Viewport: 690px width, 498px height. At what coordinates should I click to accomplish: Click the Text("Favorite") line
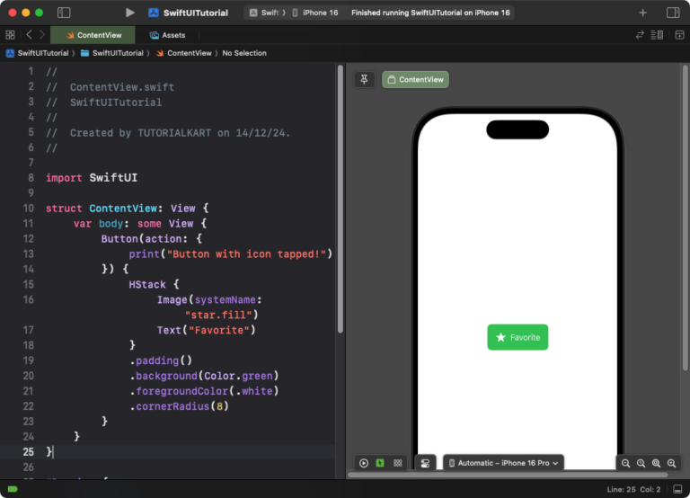coord(207,330)
